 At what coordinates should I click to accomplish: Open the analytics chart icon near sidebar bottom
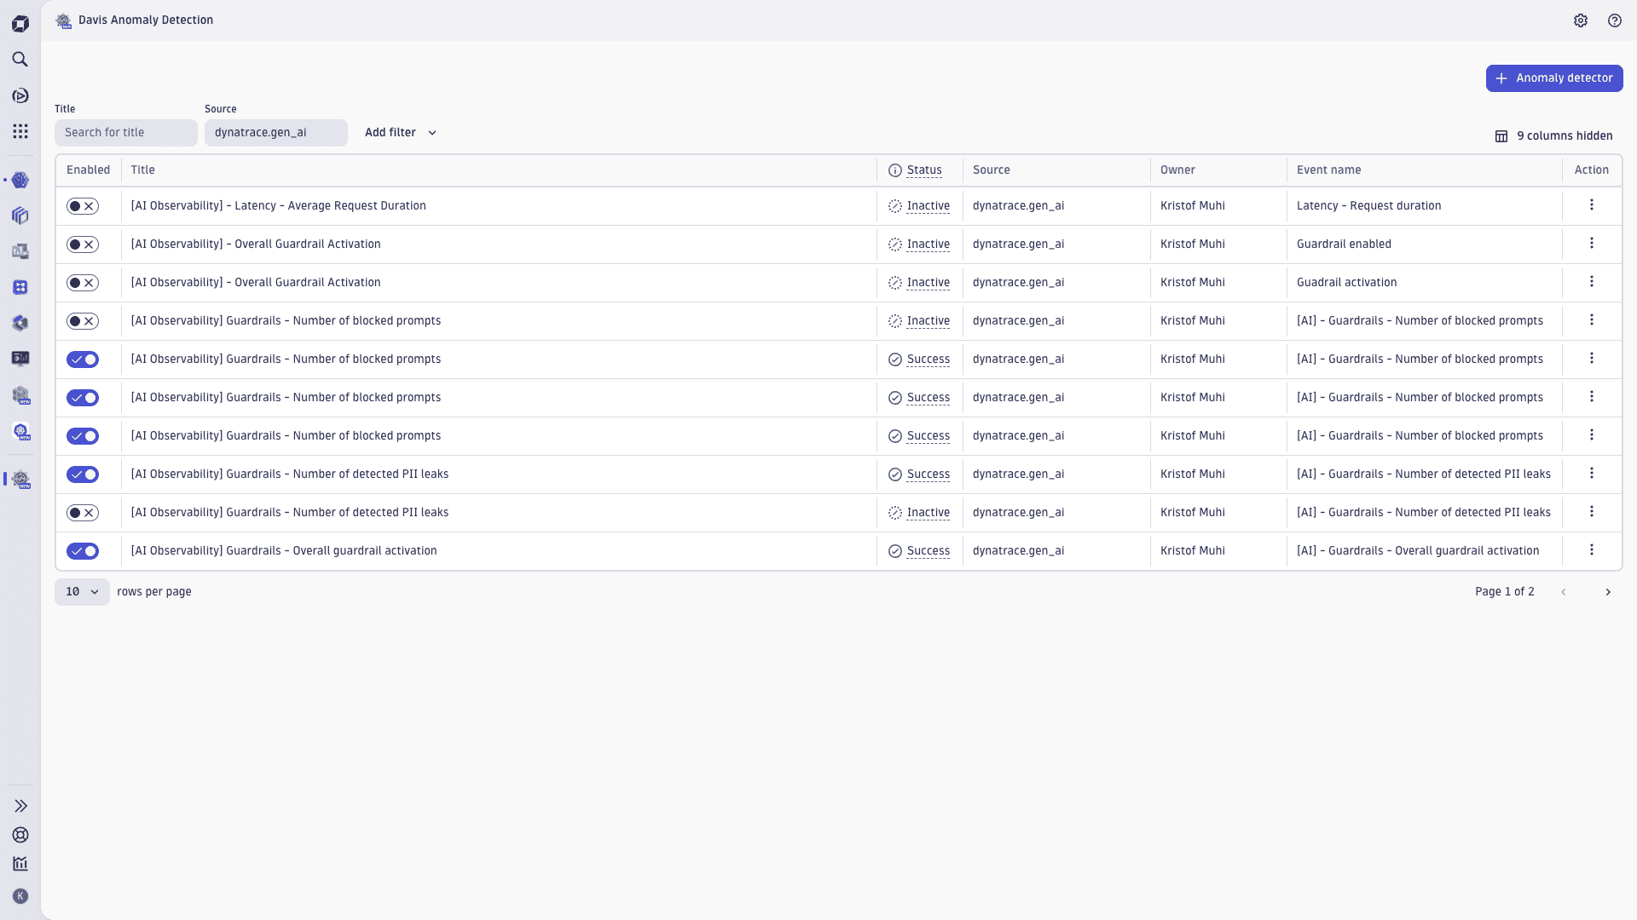point(20,864)
